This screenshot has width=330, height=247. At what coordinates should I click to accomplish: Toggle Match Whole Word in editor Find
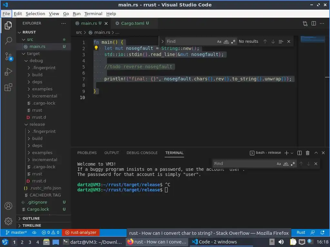point(226,41)
